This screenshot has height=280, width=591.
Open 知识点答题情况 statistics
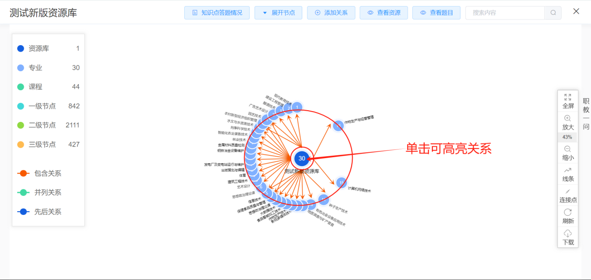pyautogui.click(x=216, y=13)
